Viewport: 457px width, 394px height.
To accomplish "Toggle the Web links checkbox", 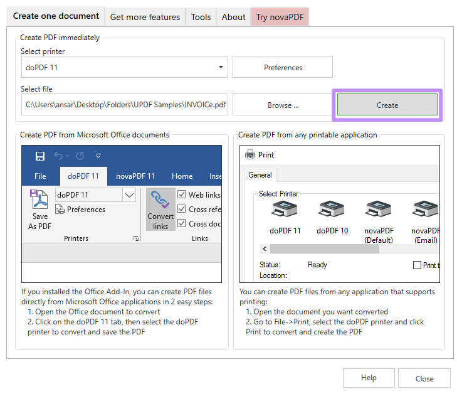I will [x=182, y=194].
